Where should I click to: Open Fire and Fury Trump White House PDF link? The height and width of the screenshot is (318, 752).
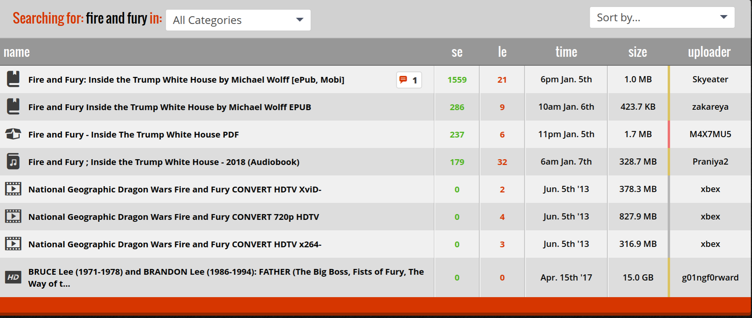pos(134,134)
